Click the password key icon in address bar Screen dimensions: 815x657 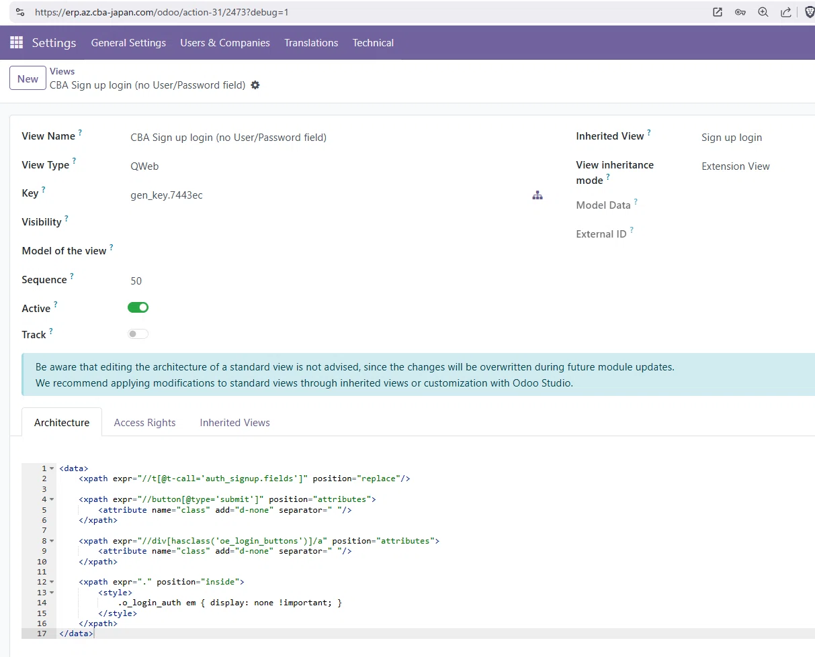740,12
